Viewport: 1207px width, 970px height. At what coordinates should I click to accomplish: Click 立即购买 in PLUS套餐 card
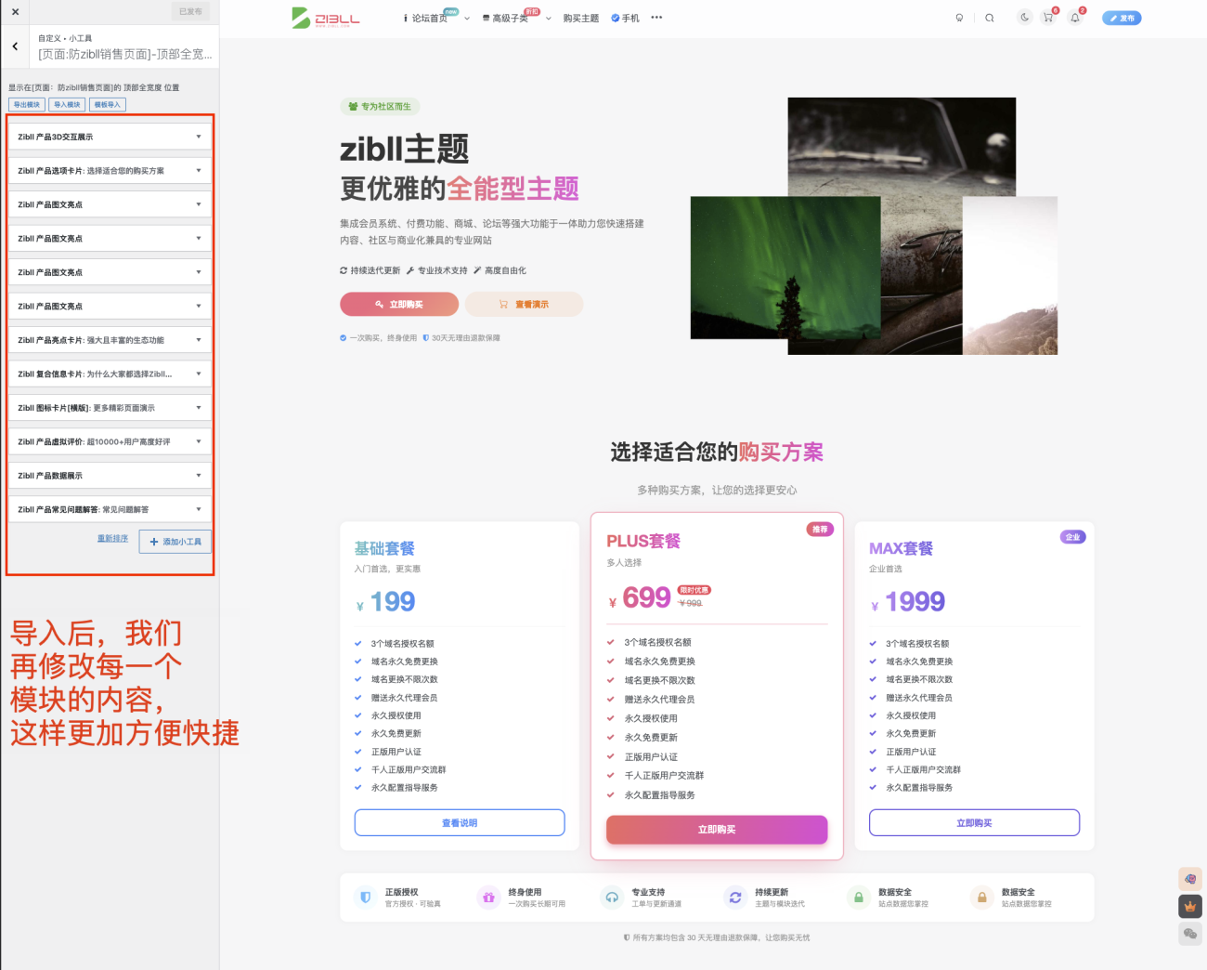click(717, 830)
